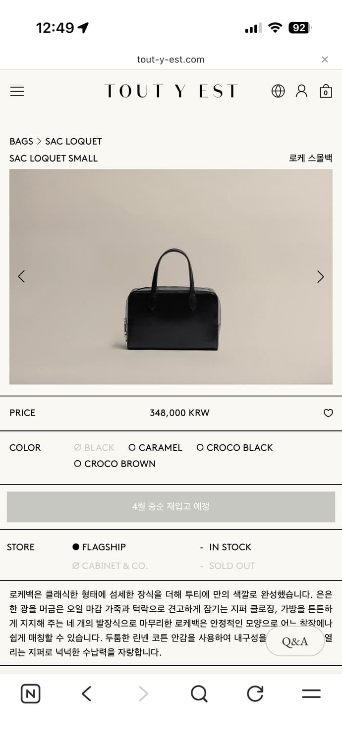Open the shopping bag cart

click(x=326, y=92)
